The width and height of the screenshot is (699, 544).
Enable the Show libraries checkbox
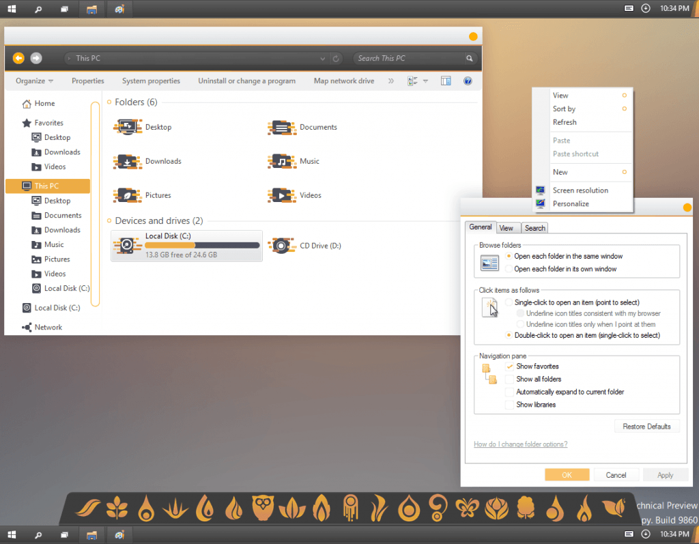coord(509,404)
